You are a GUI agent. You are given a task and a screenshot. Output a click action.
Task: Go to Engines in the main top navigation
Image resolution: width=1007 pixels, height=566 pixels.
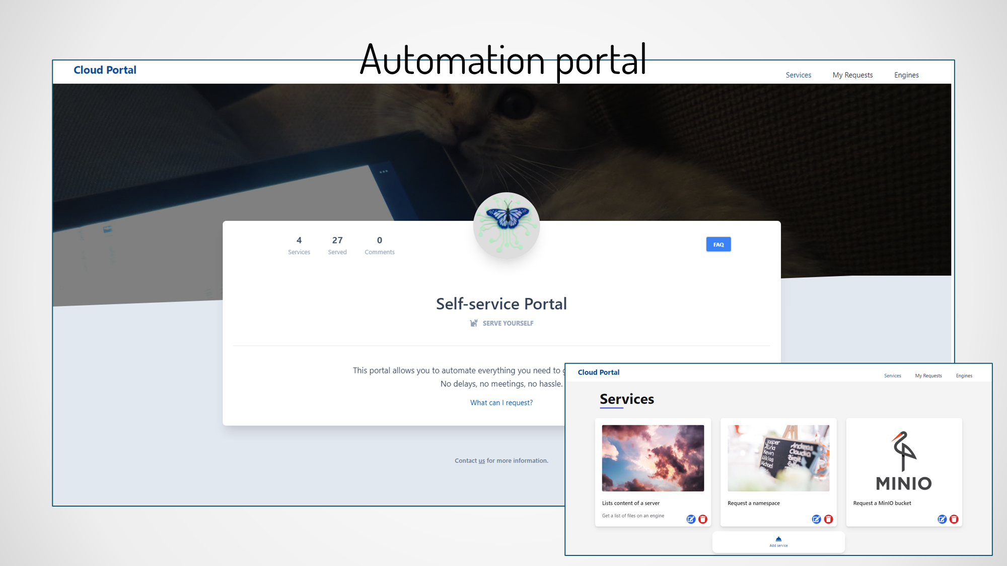906,75
